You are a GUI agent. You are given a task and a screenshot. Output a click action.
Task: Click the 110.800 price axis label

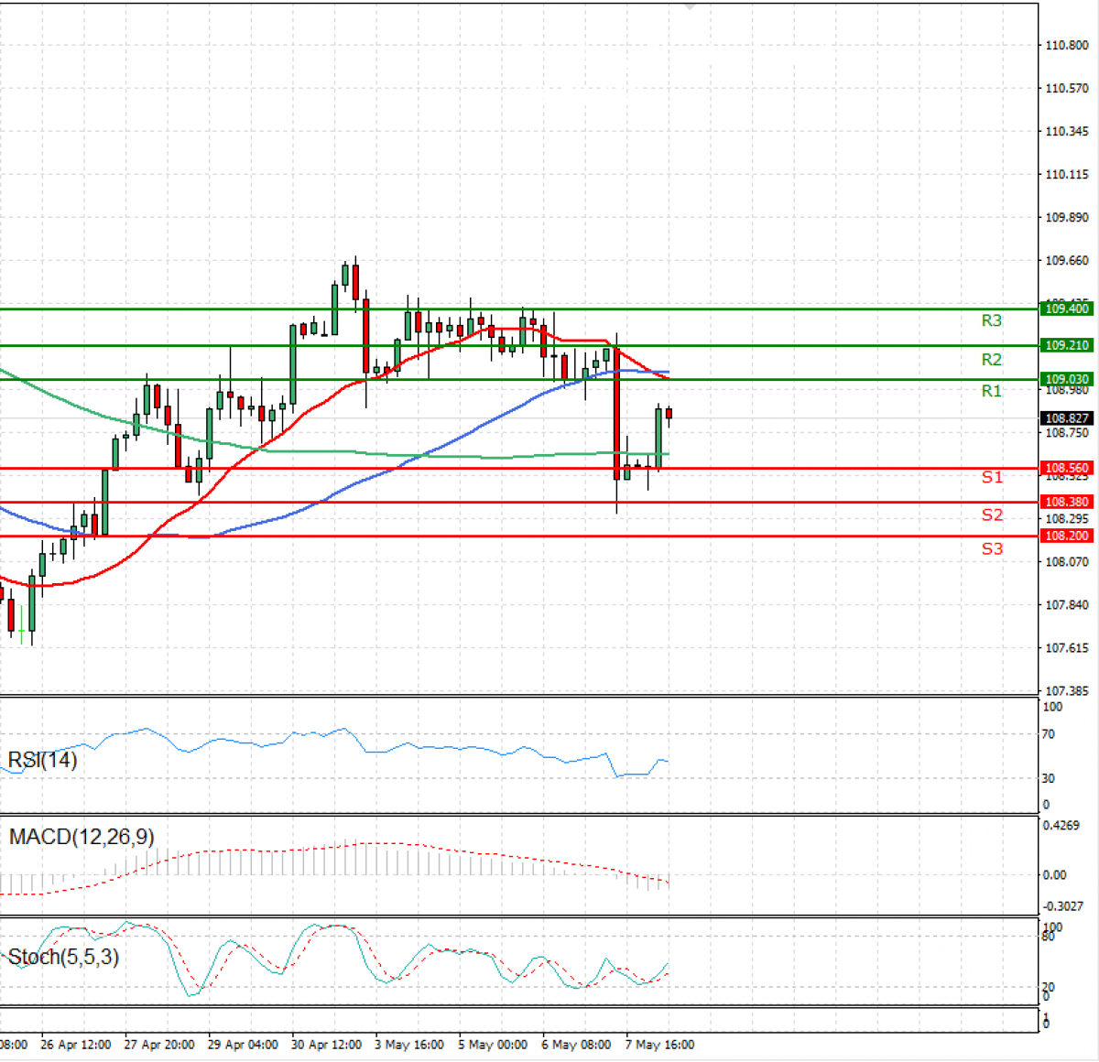[x=1067, y=45]
